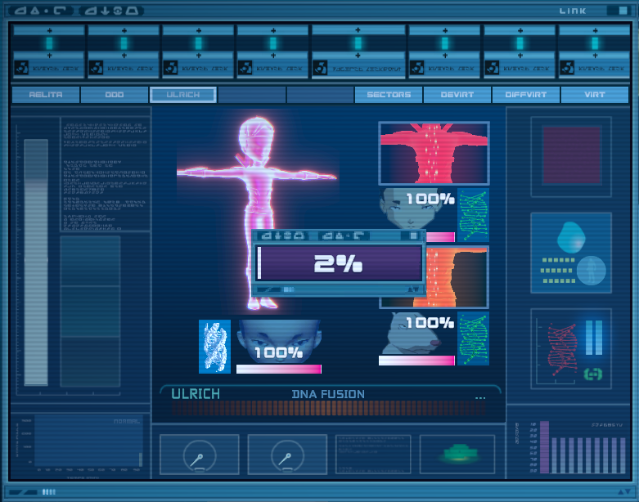Viewport: 639px width, 502px height.
Task: Toggle the teal light in the module above ODD
Action: 124,43
